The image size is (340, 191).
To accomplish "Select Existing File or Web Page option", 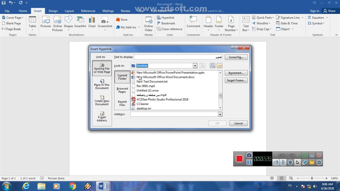I will coord(102,68).
